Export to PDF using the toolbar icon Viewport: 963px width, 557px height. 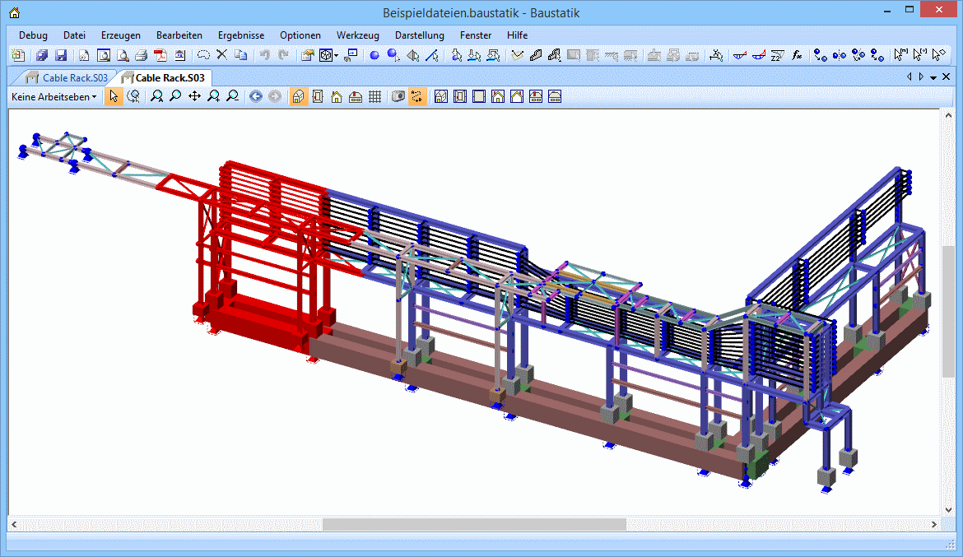click(x=160, y=56)
